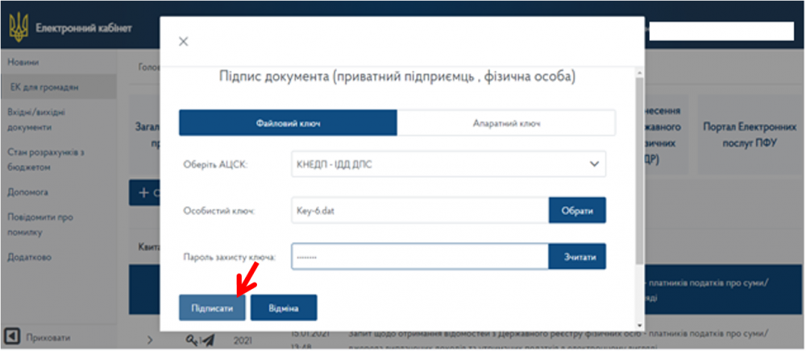
Task: Select Стан розрахунків з бюджетом menu item
Action: (46, 159)
